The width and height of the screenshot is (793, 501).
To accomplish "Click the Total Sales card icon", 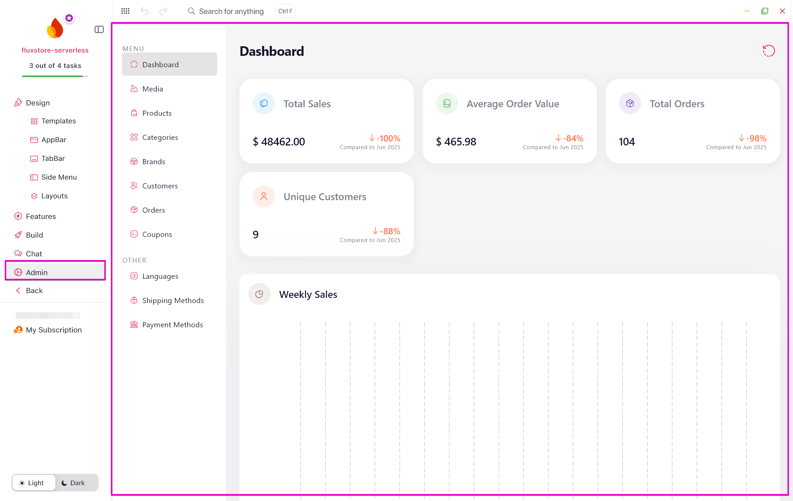I will tap(263, 103).
